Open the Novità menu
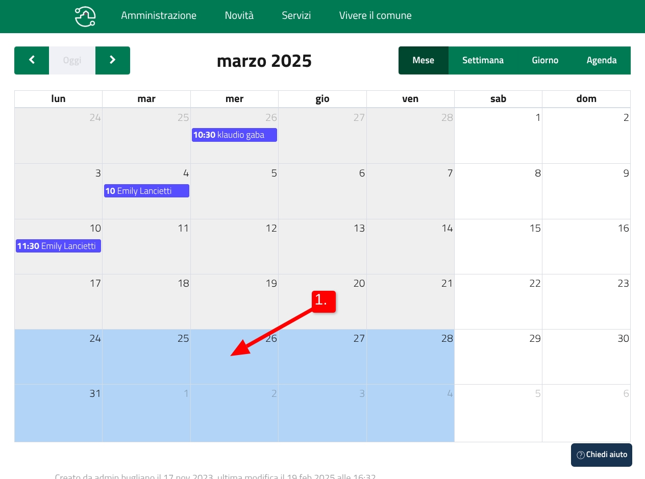This screenshot has height=479, width=645. [x=239, y=16]
